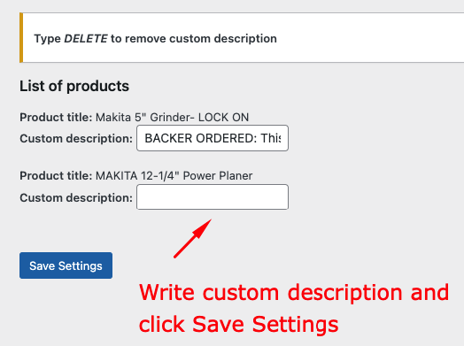The width and height of the screenshot is (464, 346).
Task: Click the Custom description label beside BACKER ORDERED
Action: point(76,138)
